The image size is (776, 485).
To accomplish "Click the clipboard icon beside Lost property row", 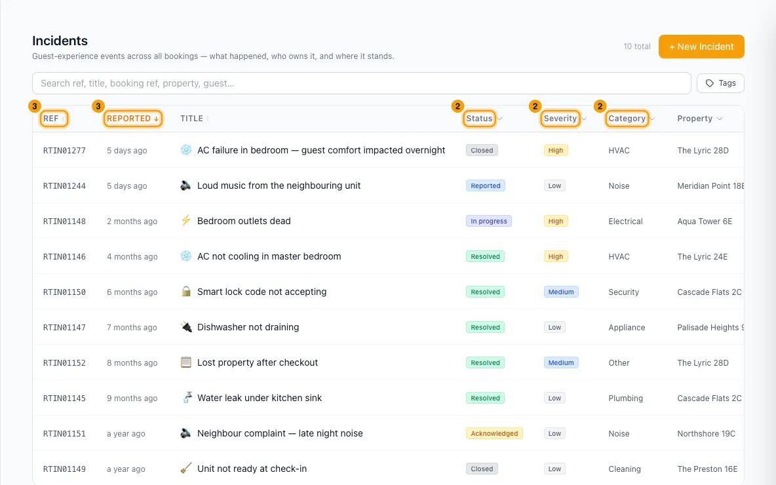I will click(x=185, y=362).
